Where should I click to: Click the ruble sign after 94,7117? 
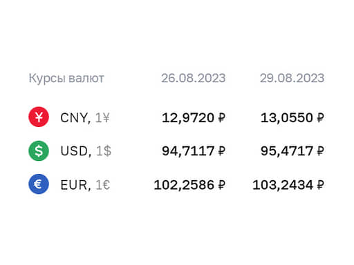tap(221, 151)
